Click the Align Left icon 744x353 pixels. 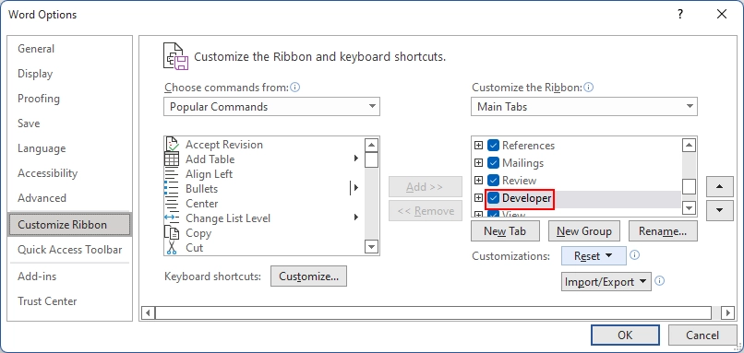172,174
